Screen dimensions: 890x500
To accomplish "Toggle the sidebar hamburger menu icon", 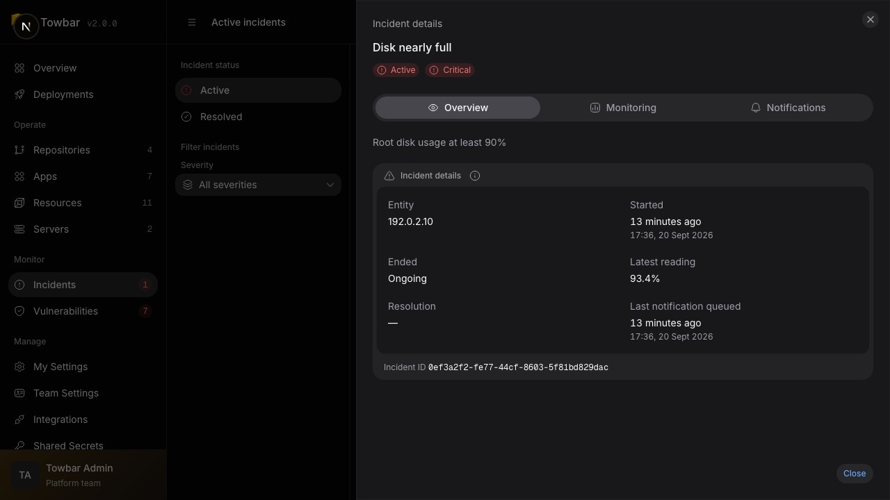I will click(192, 22).
